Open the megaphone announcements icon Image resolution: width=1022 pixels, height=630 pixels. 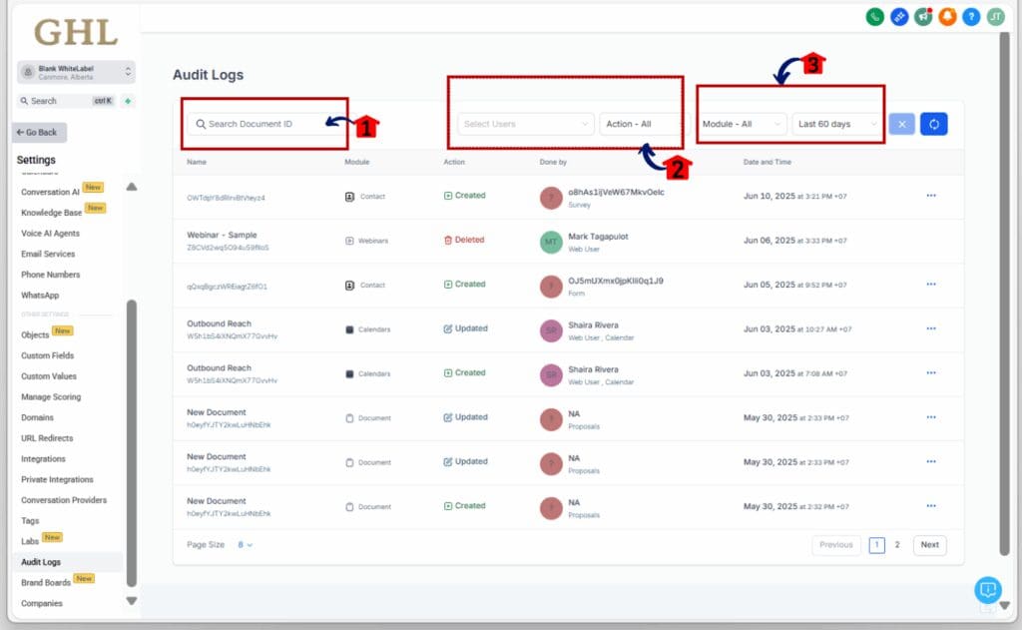click(x=923, y=17)
